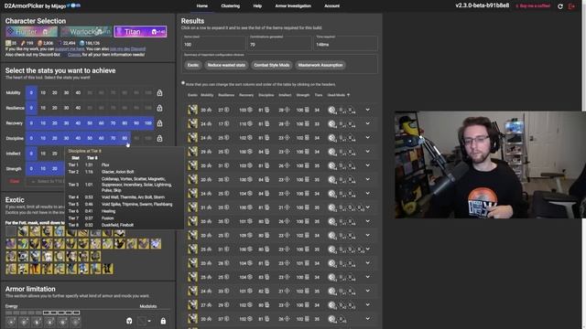The width and height of the screenshot is (586, 329).
Task: Click the refresh icon in the top bar
Action: pyautogui.click(x=560, y=6)
